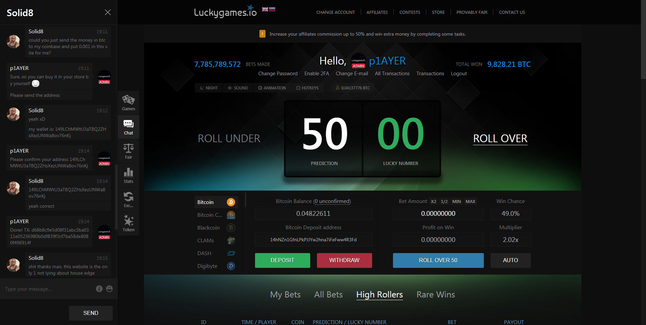Select English language flag
The height and width of the screenshot is (325, 646).
[265, 9]
